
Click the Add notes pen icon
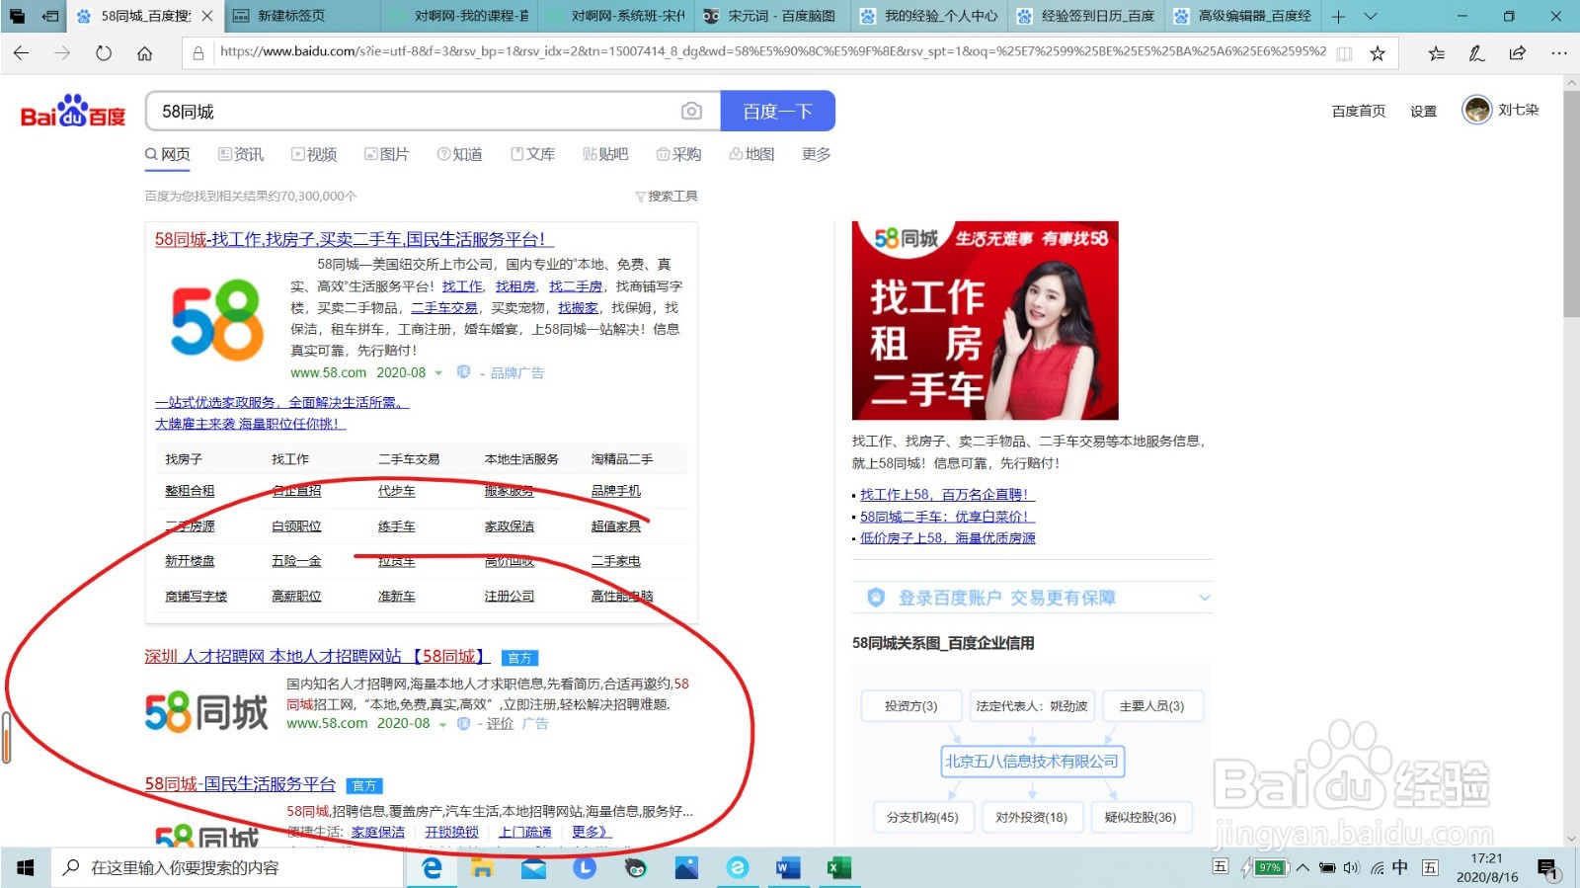pyautogui.click(x=1476, y=53)
